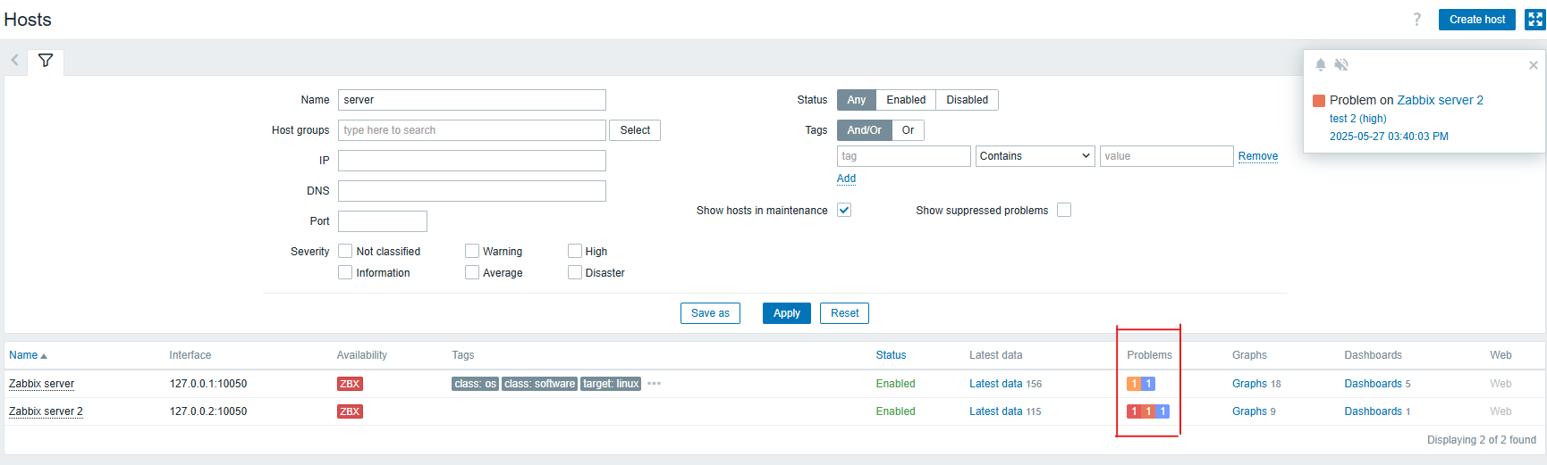1547x465 pixels.
Task: Click blue information problem count for Zabbix server 2
Action: coord(1162,411)
